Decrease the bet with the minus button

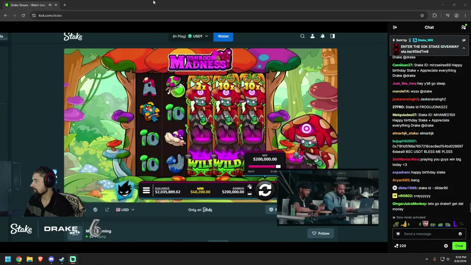[x=249, y=194]
